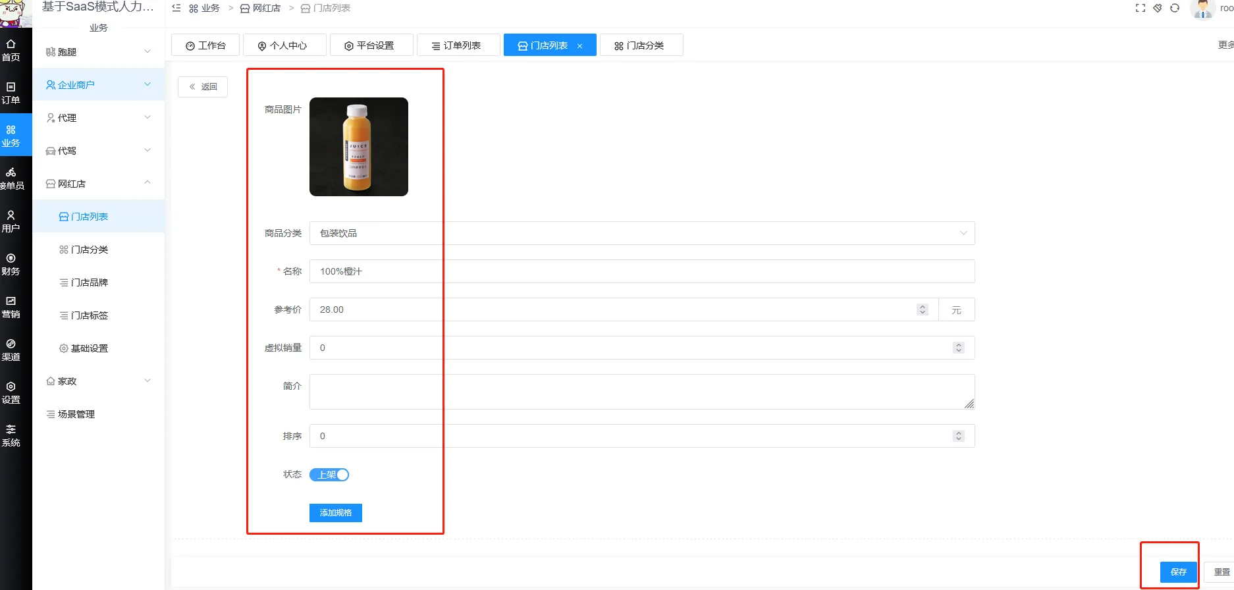Select the 财务 finance sidebar icon
The width and height of the screenshot is (1234, 590).
tap(11, 264)
